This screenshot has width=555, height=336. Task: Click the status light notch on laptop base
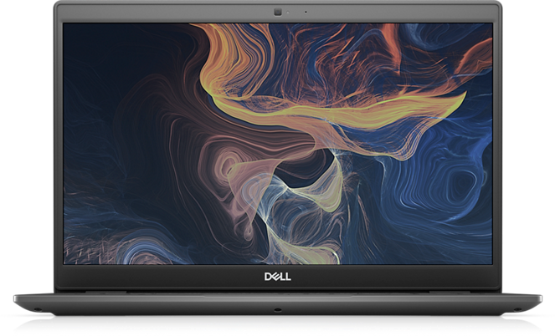[x=277, y=308]
